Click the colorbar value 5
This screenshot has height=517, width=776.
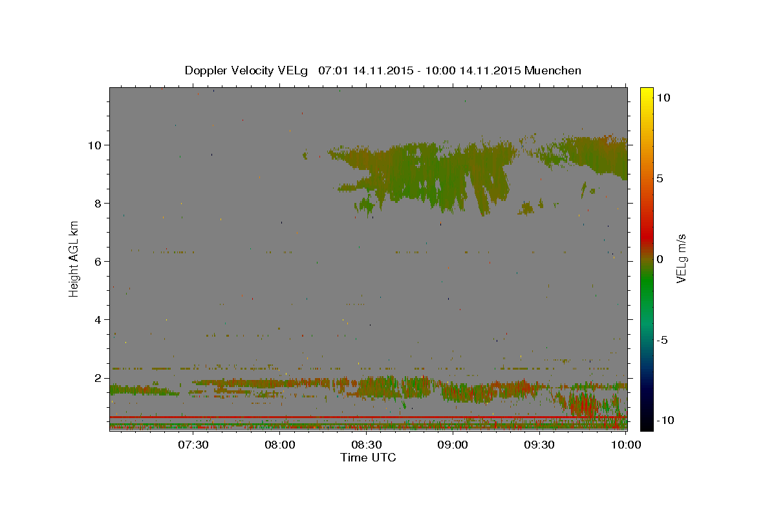pyautogui.click(x=659, y=178)
